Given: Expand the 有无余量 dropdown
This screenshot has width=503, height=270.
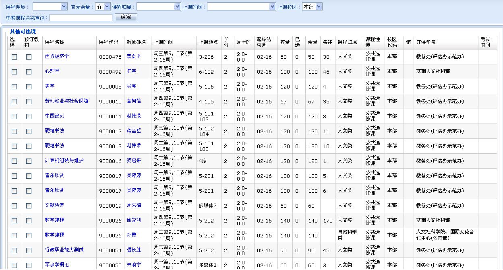Looking at the screenshot, I should coord(103,6).
